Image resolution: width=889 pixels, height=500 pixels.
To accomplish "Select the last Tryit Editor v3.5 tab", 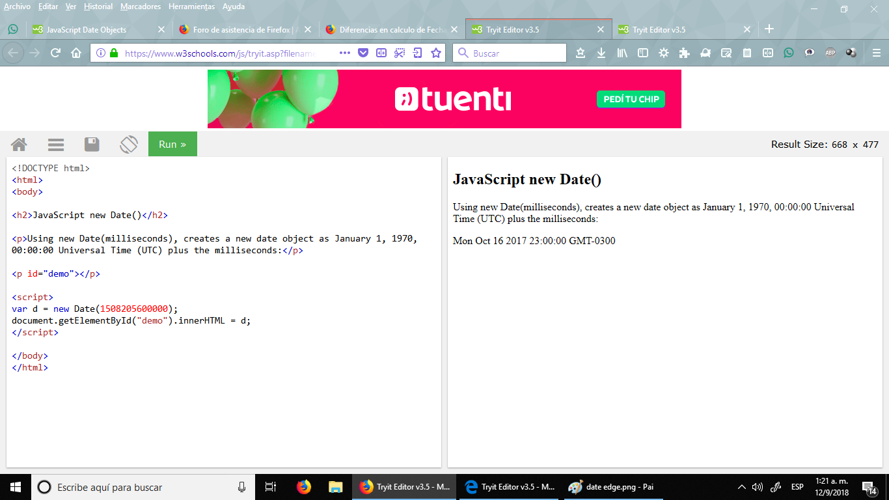I will pyautogui.click(x=685, y=29).
